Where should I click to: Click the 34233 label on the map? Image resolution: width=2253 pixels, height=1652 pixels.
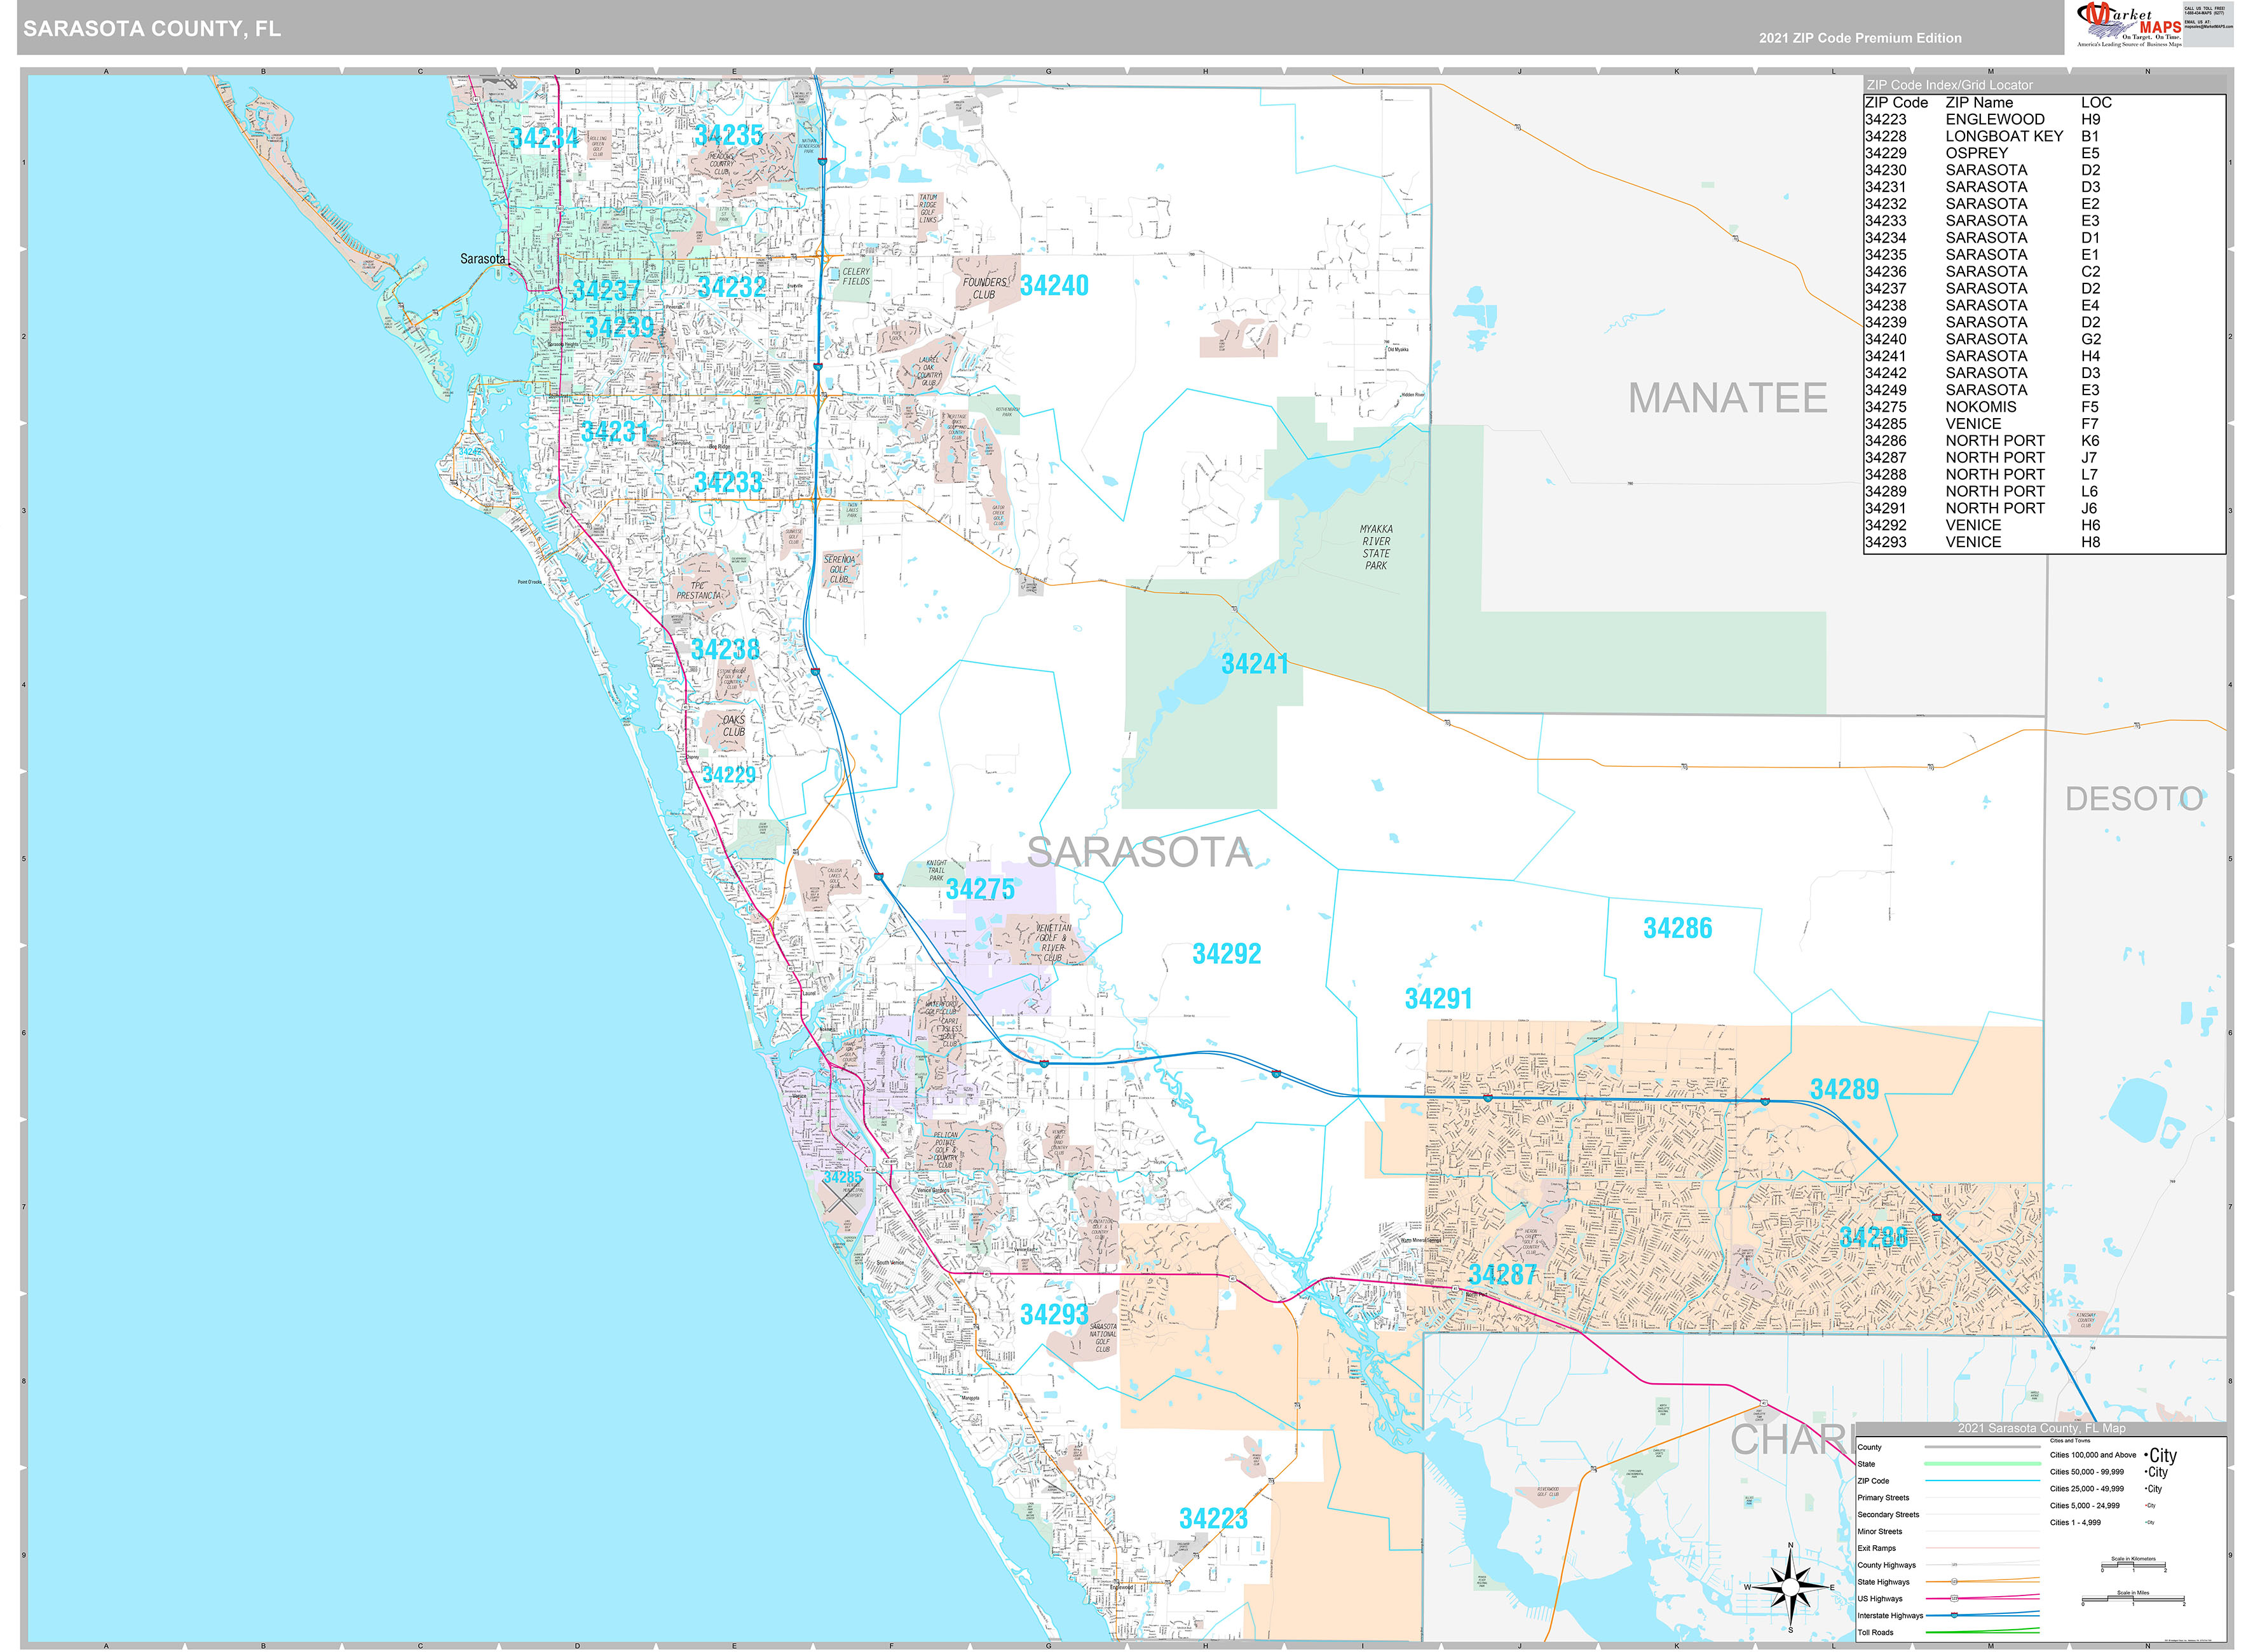coord(728,482)
